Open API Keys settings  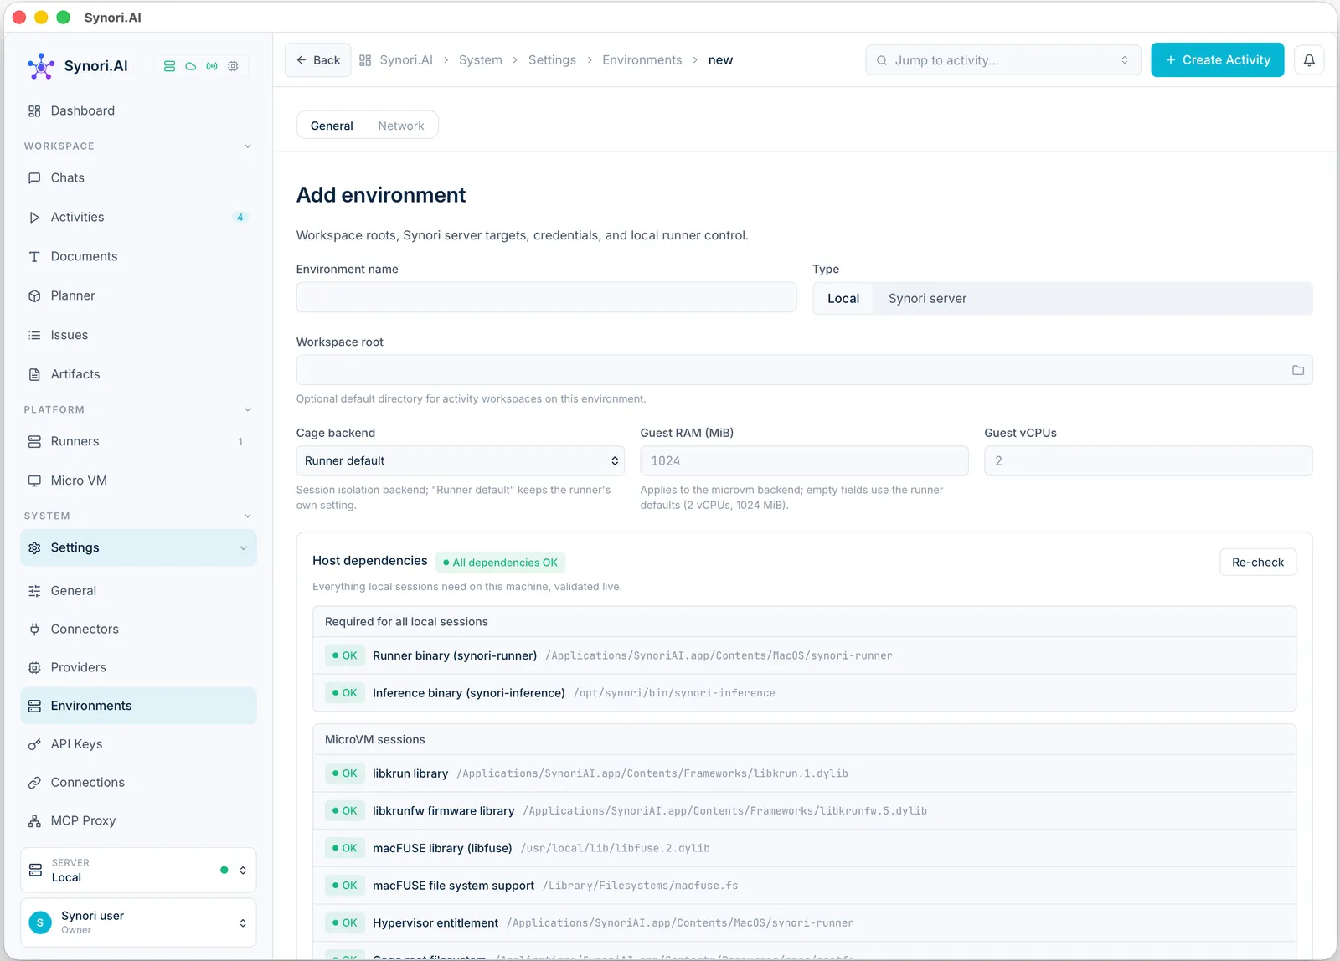[138, 744]
